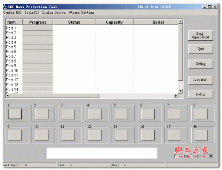Click the horizontal scrollbar thumb

click(x=54, y=96)
